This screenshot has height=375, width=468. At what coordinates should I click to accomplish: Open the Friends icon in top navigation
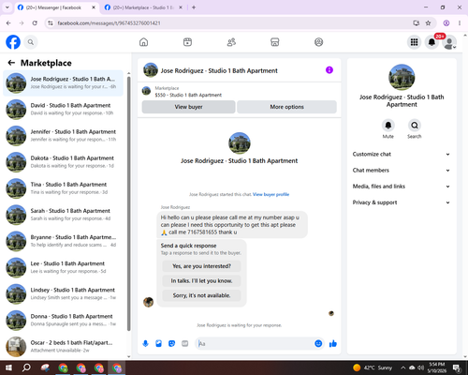(231, 42)
